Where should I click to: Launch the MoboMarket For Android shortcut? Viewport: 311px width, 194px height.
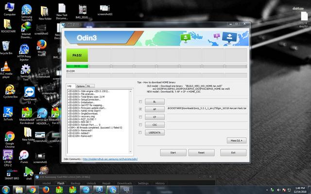pos(27,116)
